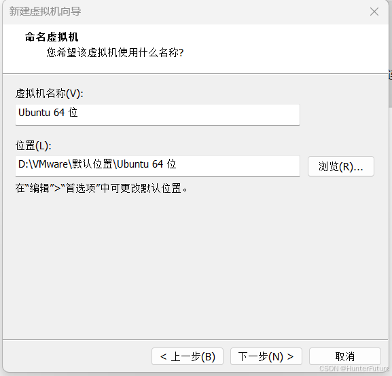Image resolution: width=392 pixels, height=376 pixels.
Task: Click the 虚拟机名称 text field
Action: pyautogui.click(x=158, y=115)
